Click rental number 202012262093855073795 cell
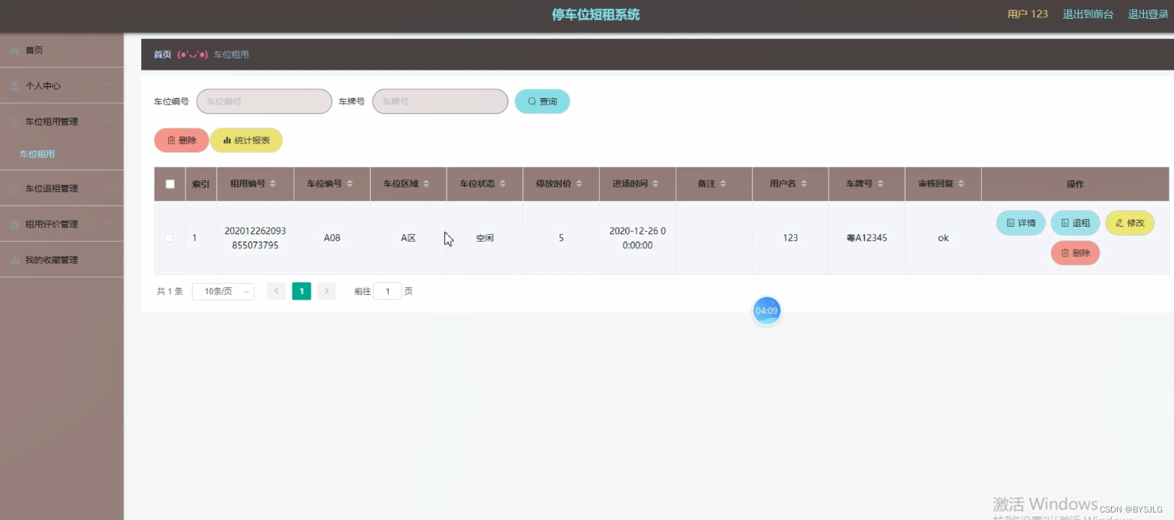The height and width of the screenshot is (520, 1174). point(255,238)
